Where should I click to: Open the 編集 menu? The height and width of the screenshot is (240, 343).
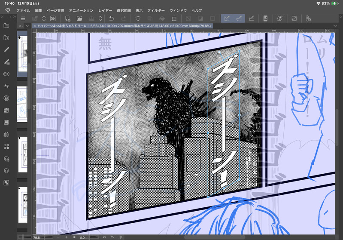coord(39,10)
